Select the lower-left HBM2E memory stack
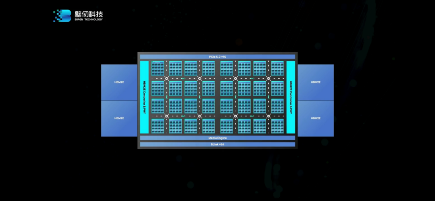435x201 pixels. pos(119,118)
